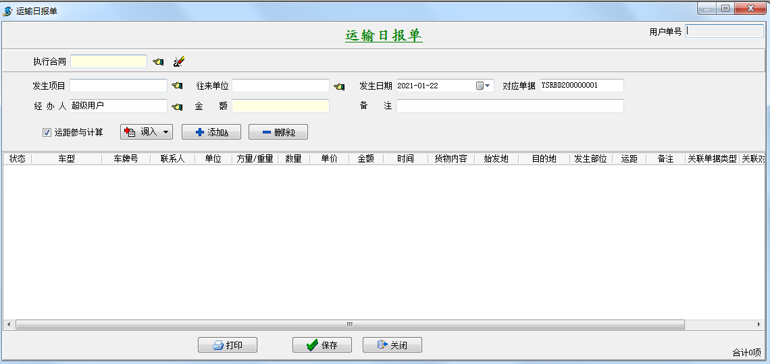The image size is (770, 364).
Task: Click the 打印 print button
Action: click(x=227, y=345)
